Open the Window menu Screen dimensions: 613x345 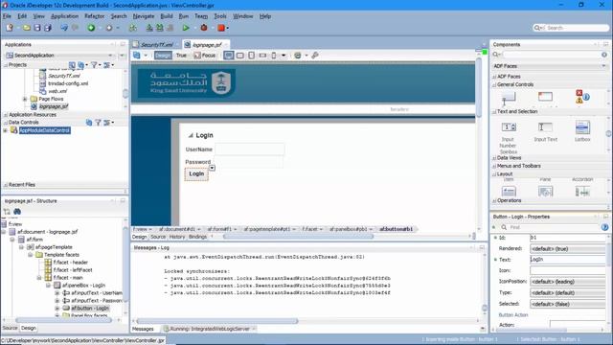pos(242,16)
